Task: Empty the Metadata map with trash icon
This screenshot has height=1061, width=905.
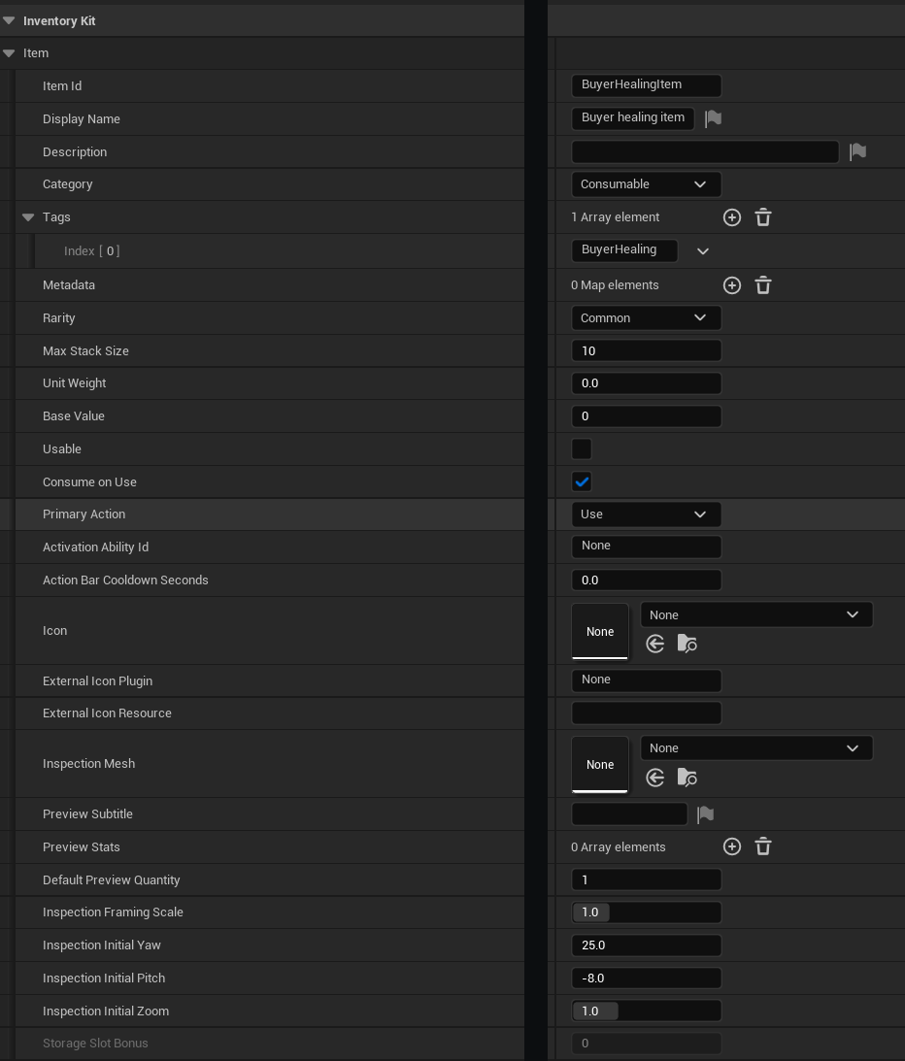Action: pos(763,285)
